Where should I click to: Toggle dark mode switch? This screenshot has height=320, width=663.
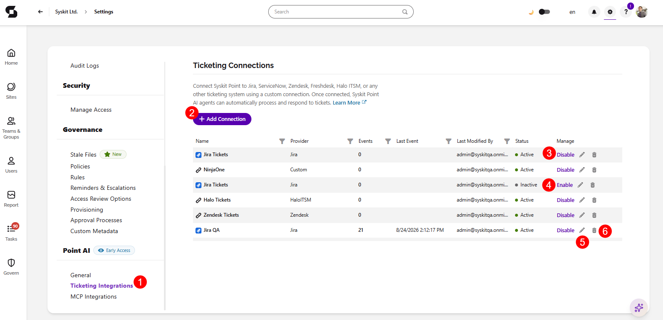point(544,12)
